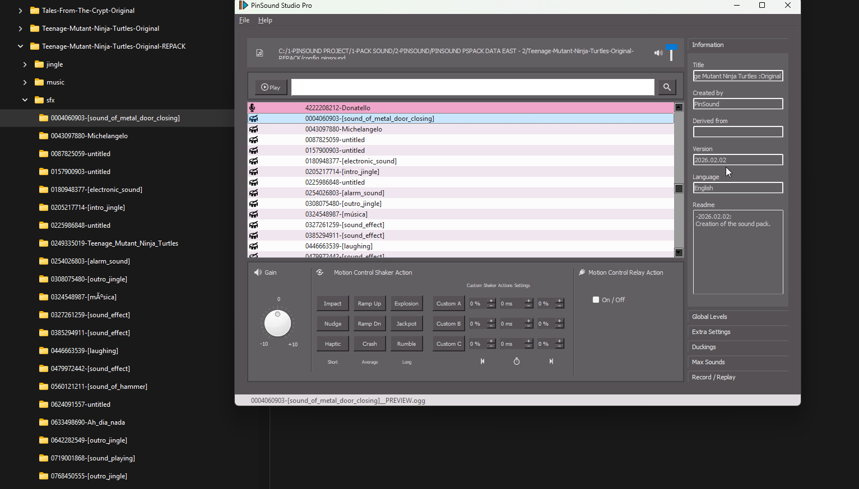Viewport: 859px width, 489px height.
Task: Open the Help menu
Action: [265, 20]
